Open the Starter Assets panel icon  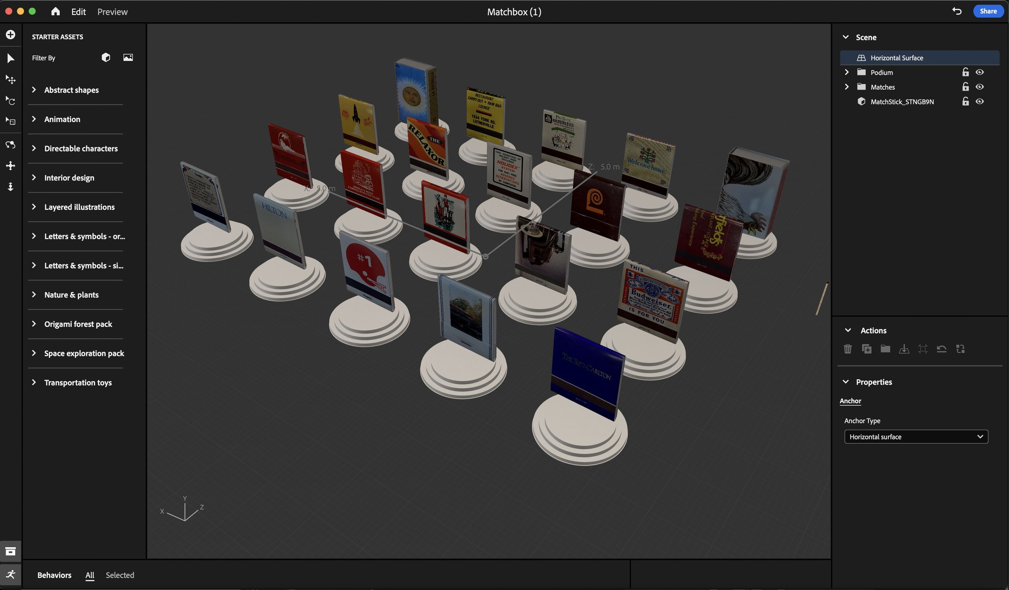coord(10,551)
